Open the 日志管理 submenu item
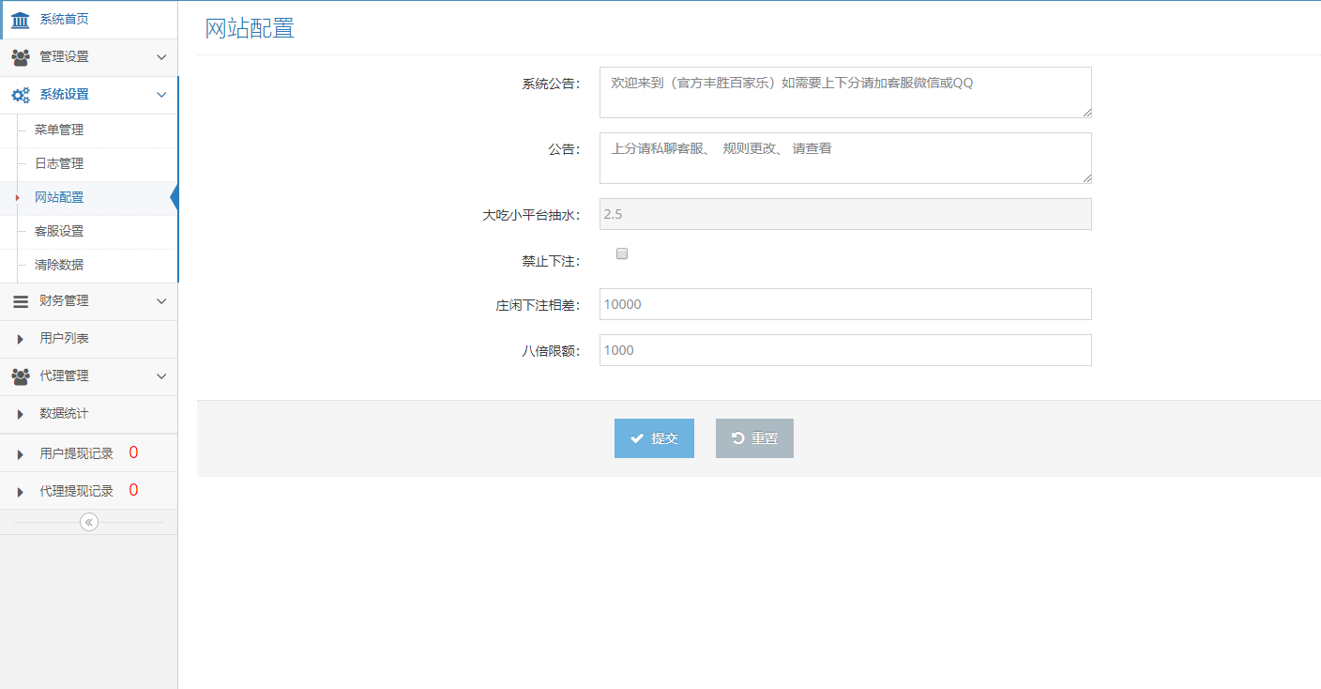The image size is (1321, 689). [59, 163]
